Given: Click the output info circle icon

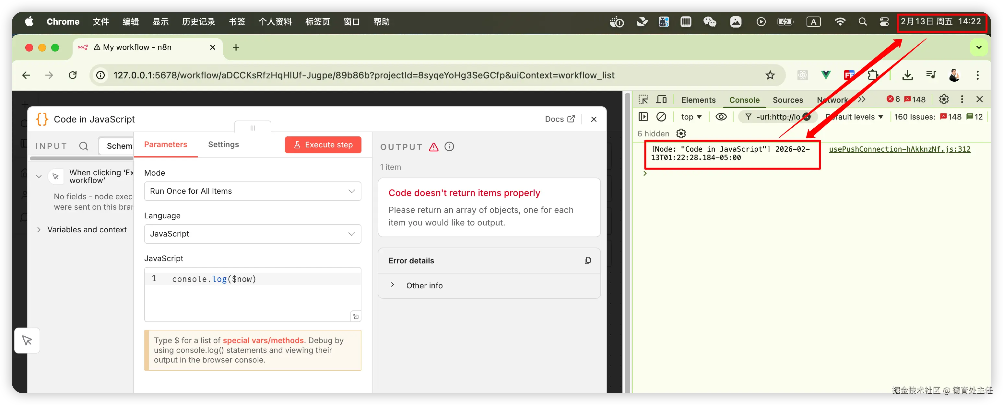Looking at the screenshot, I should [449, 147].
